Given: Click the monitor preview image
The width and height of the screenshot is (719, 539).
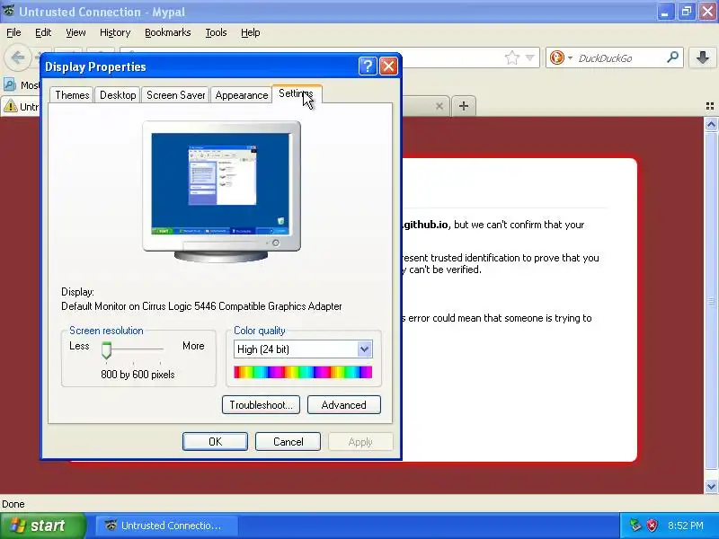Looking at the screenshot, I should [221, 191].
